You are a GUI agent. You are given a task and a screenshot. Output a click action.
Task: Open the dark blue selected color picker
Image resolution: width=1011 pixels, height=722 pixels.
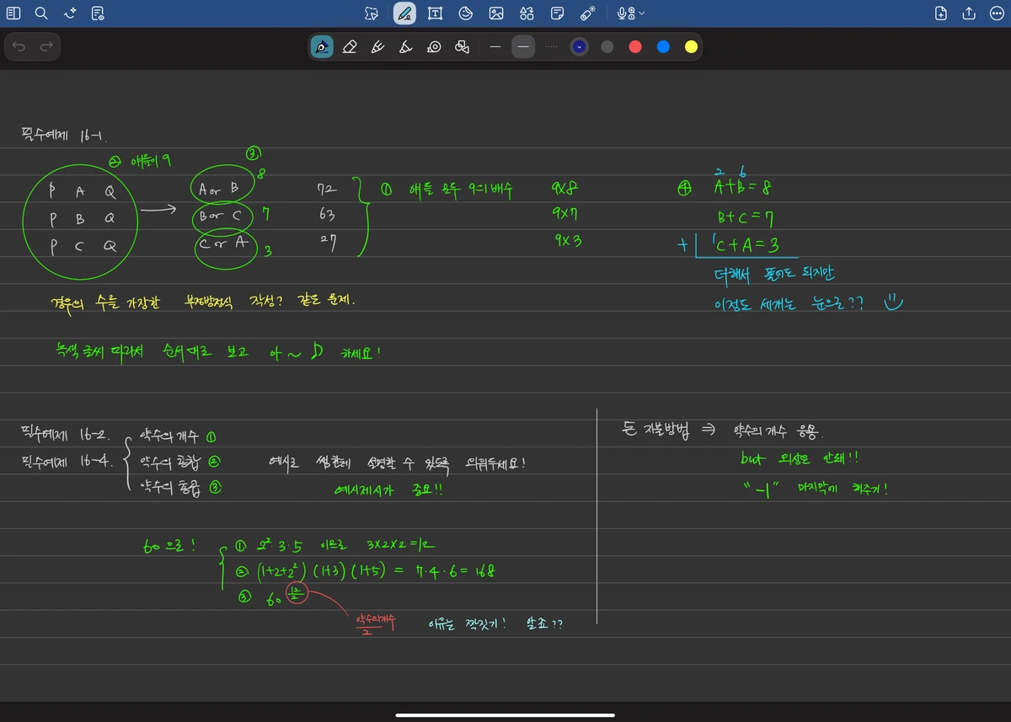click(579, 47)
